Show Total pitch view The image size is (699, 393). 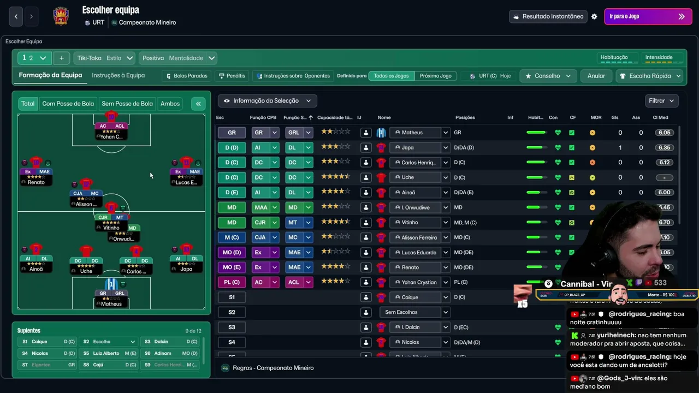(28, 104)
